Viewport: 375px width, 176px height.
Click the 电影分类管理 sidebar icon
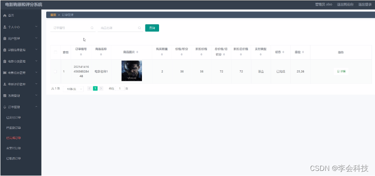5,61
